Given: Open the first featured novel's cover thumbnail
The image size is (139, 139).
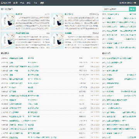Looking at the screenshot, I should 8,21.
